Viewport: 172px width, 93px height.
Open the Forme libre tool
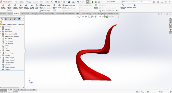[x=37, y=7]
